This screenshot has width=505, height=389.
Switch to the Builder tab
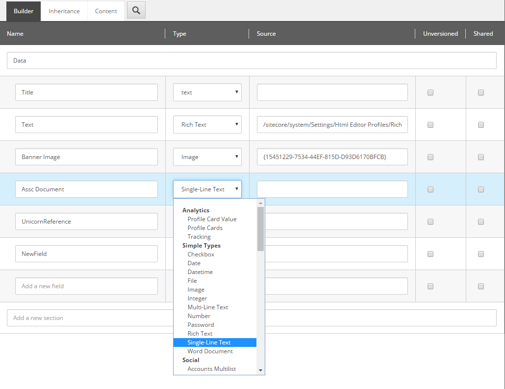(x=24, y=11)
